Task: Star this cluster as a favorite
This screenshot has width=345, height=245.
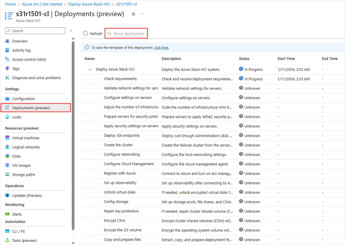Action: point(133,14)
